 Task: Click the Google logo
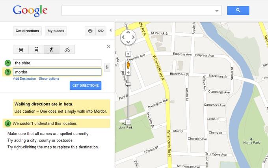click(30, 11)
